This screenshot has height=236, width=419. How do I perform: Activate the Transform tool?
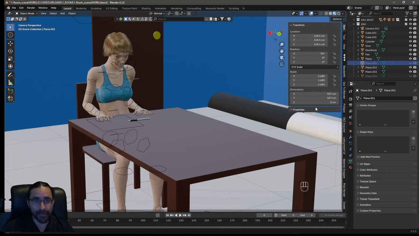(x=10, y=66)
